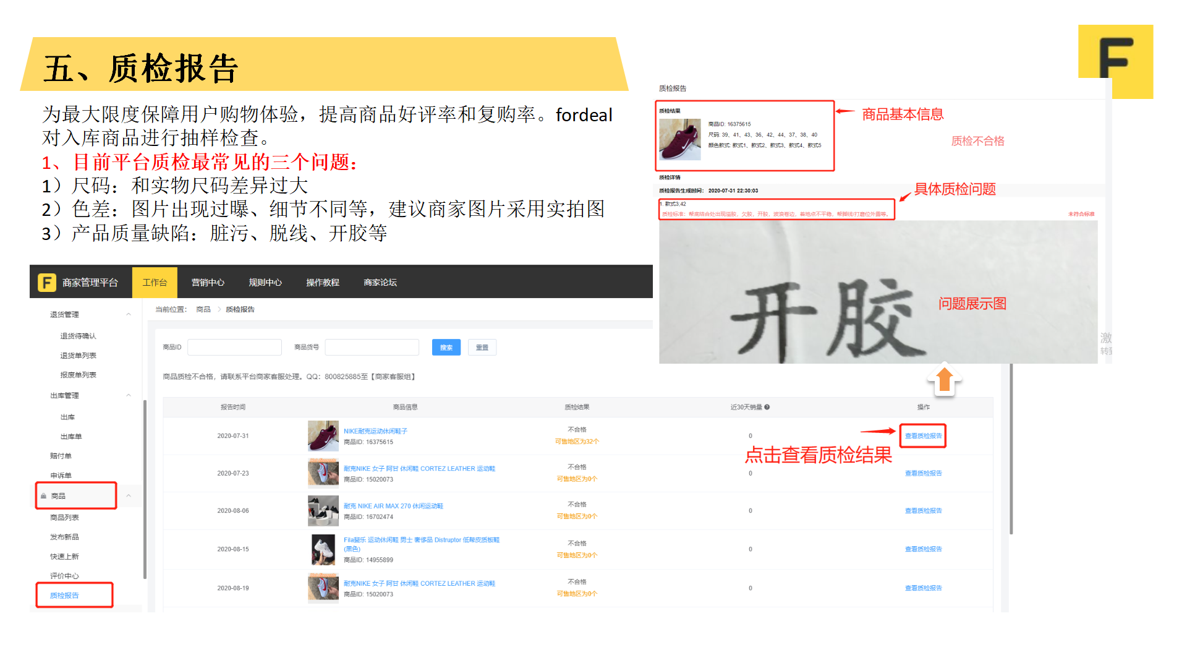The width and height of the screenshot is (1187, 668).
Task: Open 操作教程 in the top navigation
Action: [323, 283]
